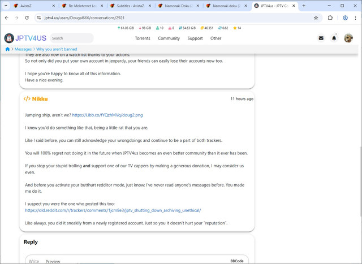Select the Write tab in reply box
Image resolution: width=362 pixels, height=264 pixels.
point(34,261)
